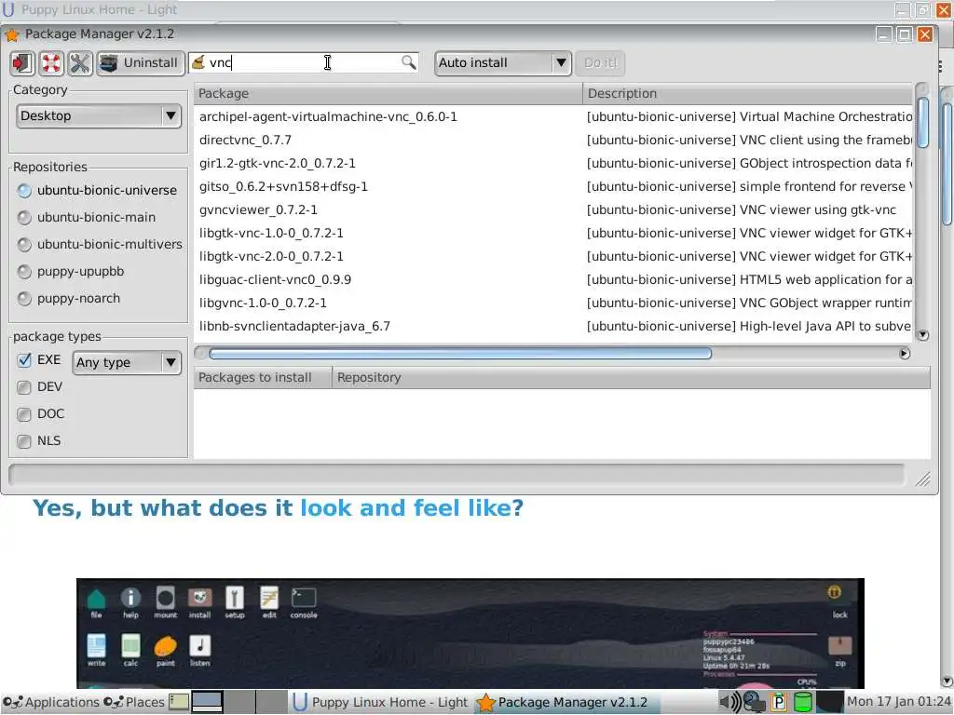Click the network connection tray icon
Screen dimensions: 954x715
(755, 702)
